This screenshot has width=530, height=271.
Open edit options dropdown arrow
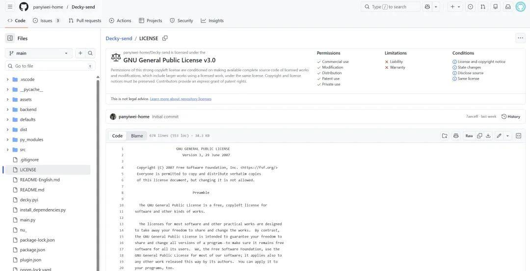[507, 136]
